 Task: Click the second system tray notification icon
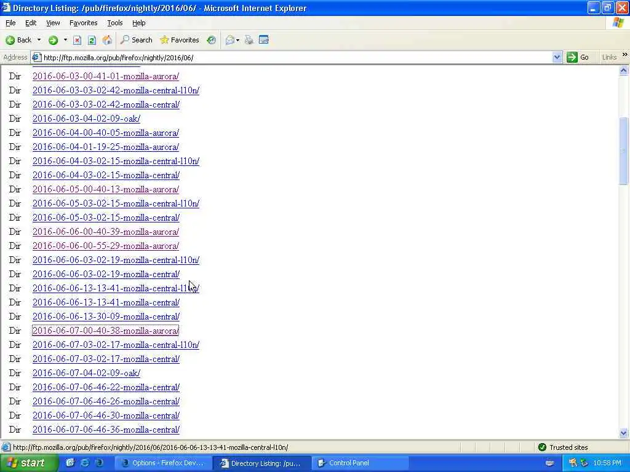pyautogui.click(x=584, y=463)
